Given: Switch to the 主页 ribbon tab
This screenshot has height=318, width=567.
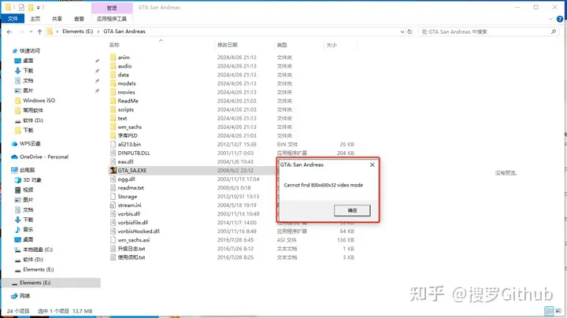Looking at the screenshot, I should tap(35, 19).
